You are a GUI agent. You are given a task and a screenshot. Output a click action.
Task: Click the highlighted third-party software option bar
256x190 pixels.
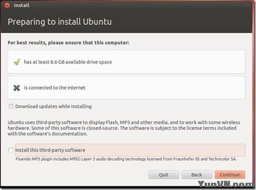(130, 150)
